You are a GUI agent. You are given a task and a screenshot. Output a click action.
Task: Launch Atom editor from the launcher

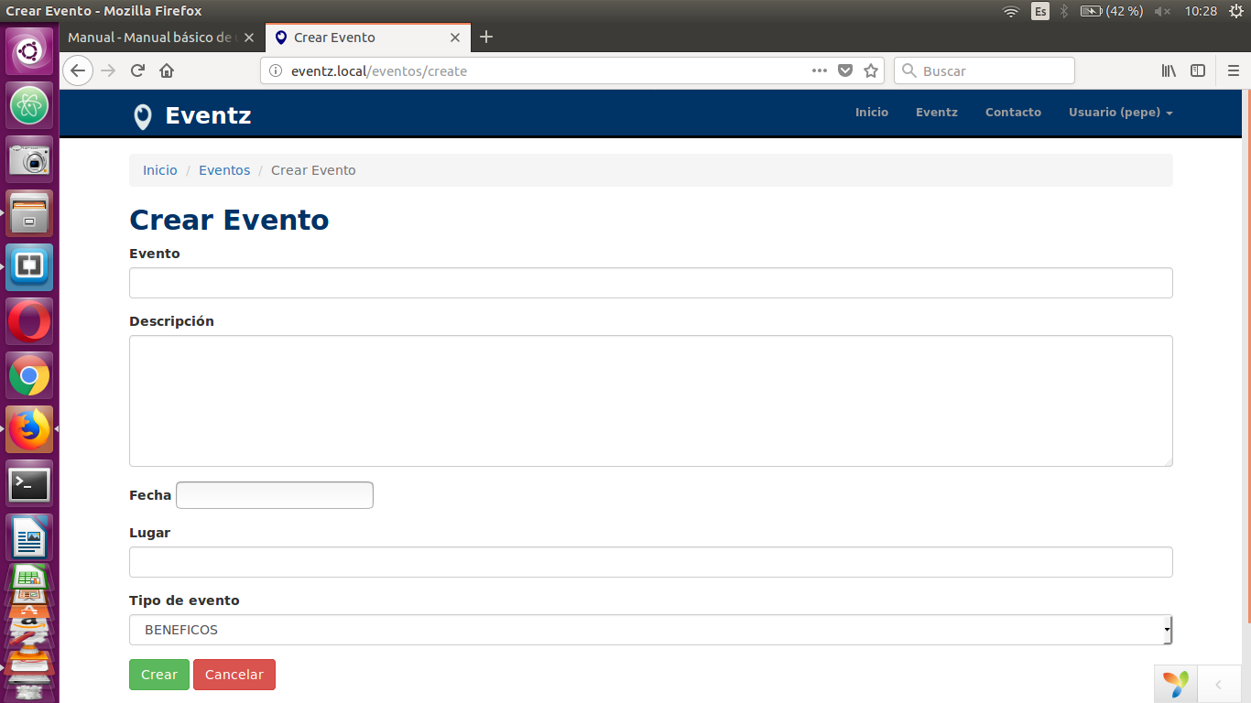pos(30,105)
